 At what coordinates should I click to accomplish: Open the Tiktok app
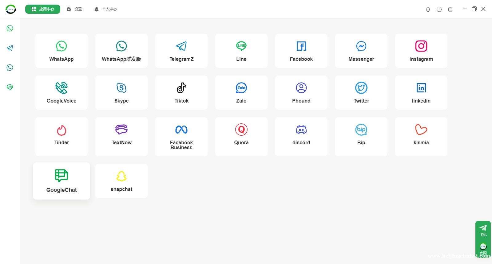coord(181,92)
